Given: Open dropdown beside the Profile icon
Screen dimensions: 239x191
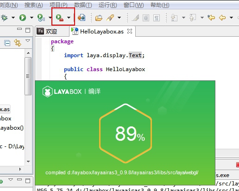Looking at the screenshot, I should pos(50,18).
